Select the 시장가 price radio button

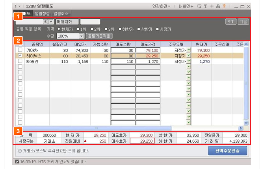coord(158,29)
